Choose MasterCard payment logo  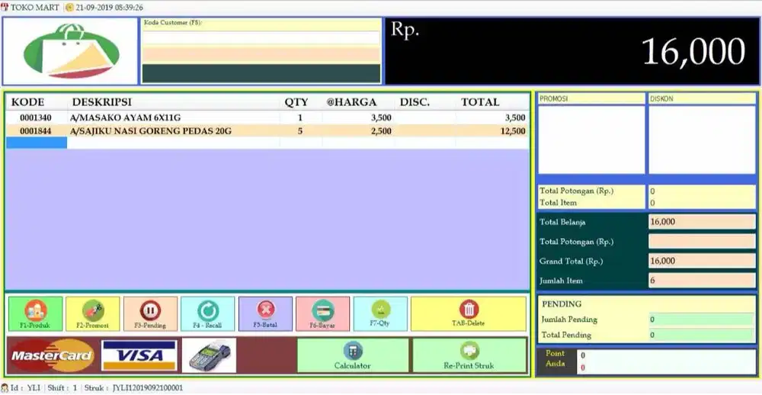click(53, 355)
